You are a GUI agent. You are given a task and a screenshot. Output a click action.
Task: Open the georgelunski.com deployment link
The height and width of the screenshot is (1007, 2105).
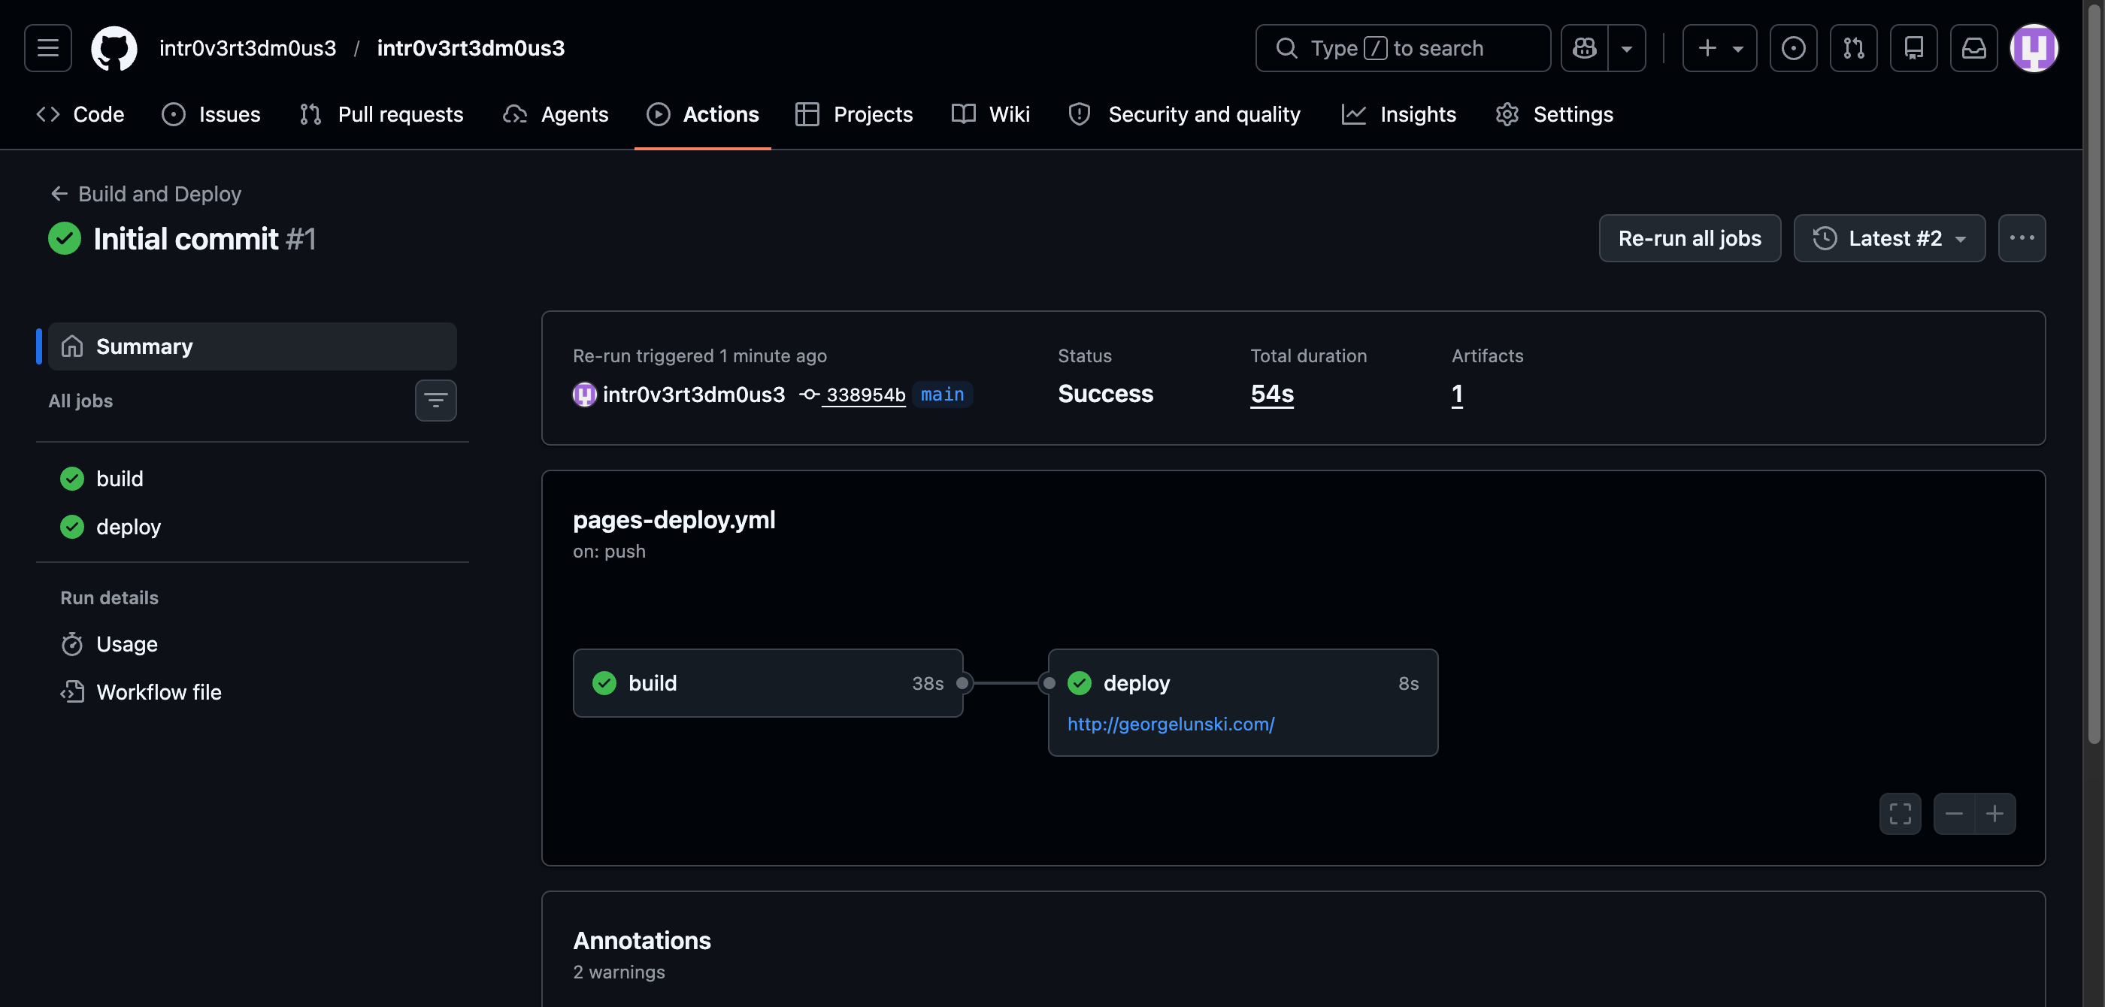click(x=1171, y=724)
